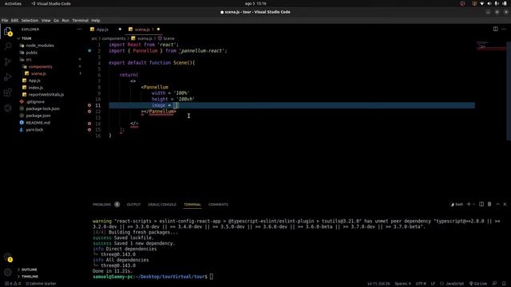
Task: Open notifications bell in status bar
Action: 504,284
